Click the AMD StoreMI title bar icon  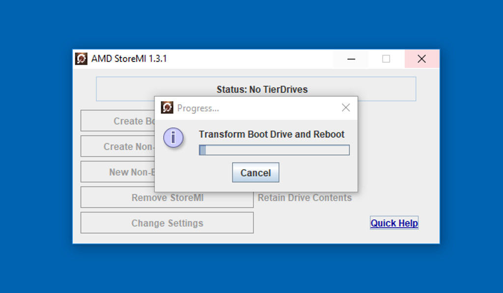(x=81, y=59)
